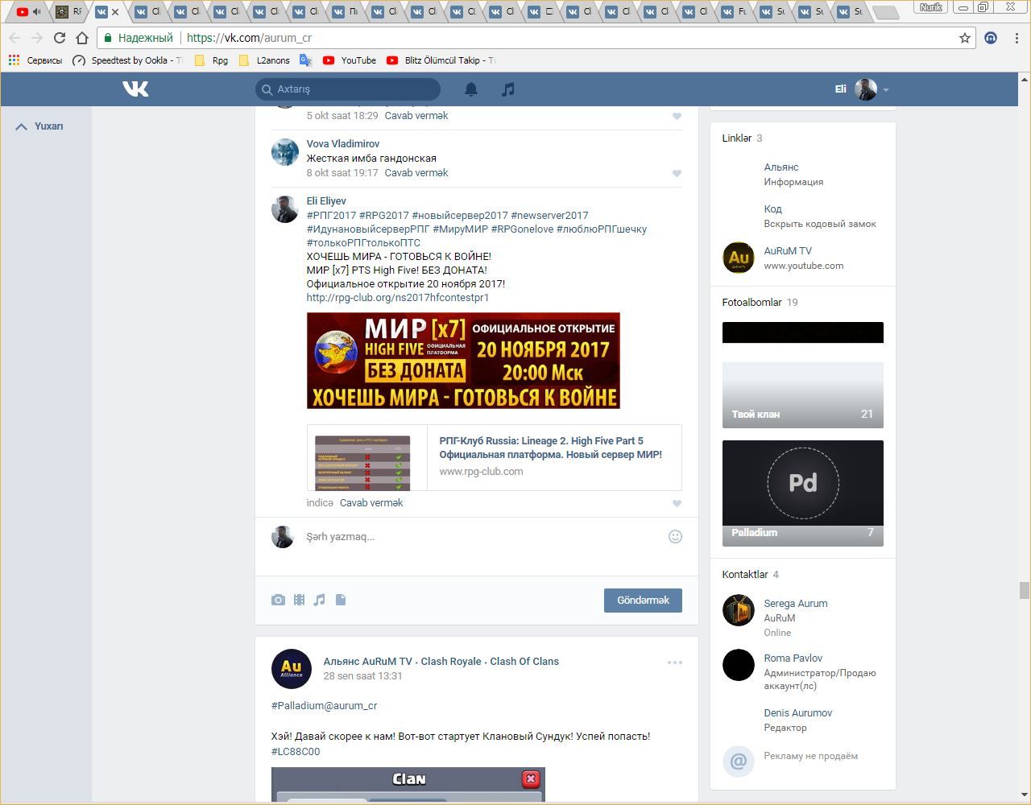The width and height of the screenshot is (1031, 805).
Task: Open Denis Aurumov's contact profile
Action: click(x=798, y=713)
